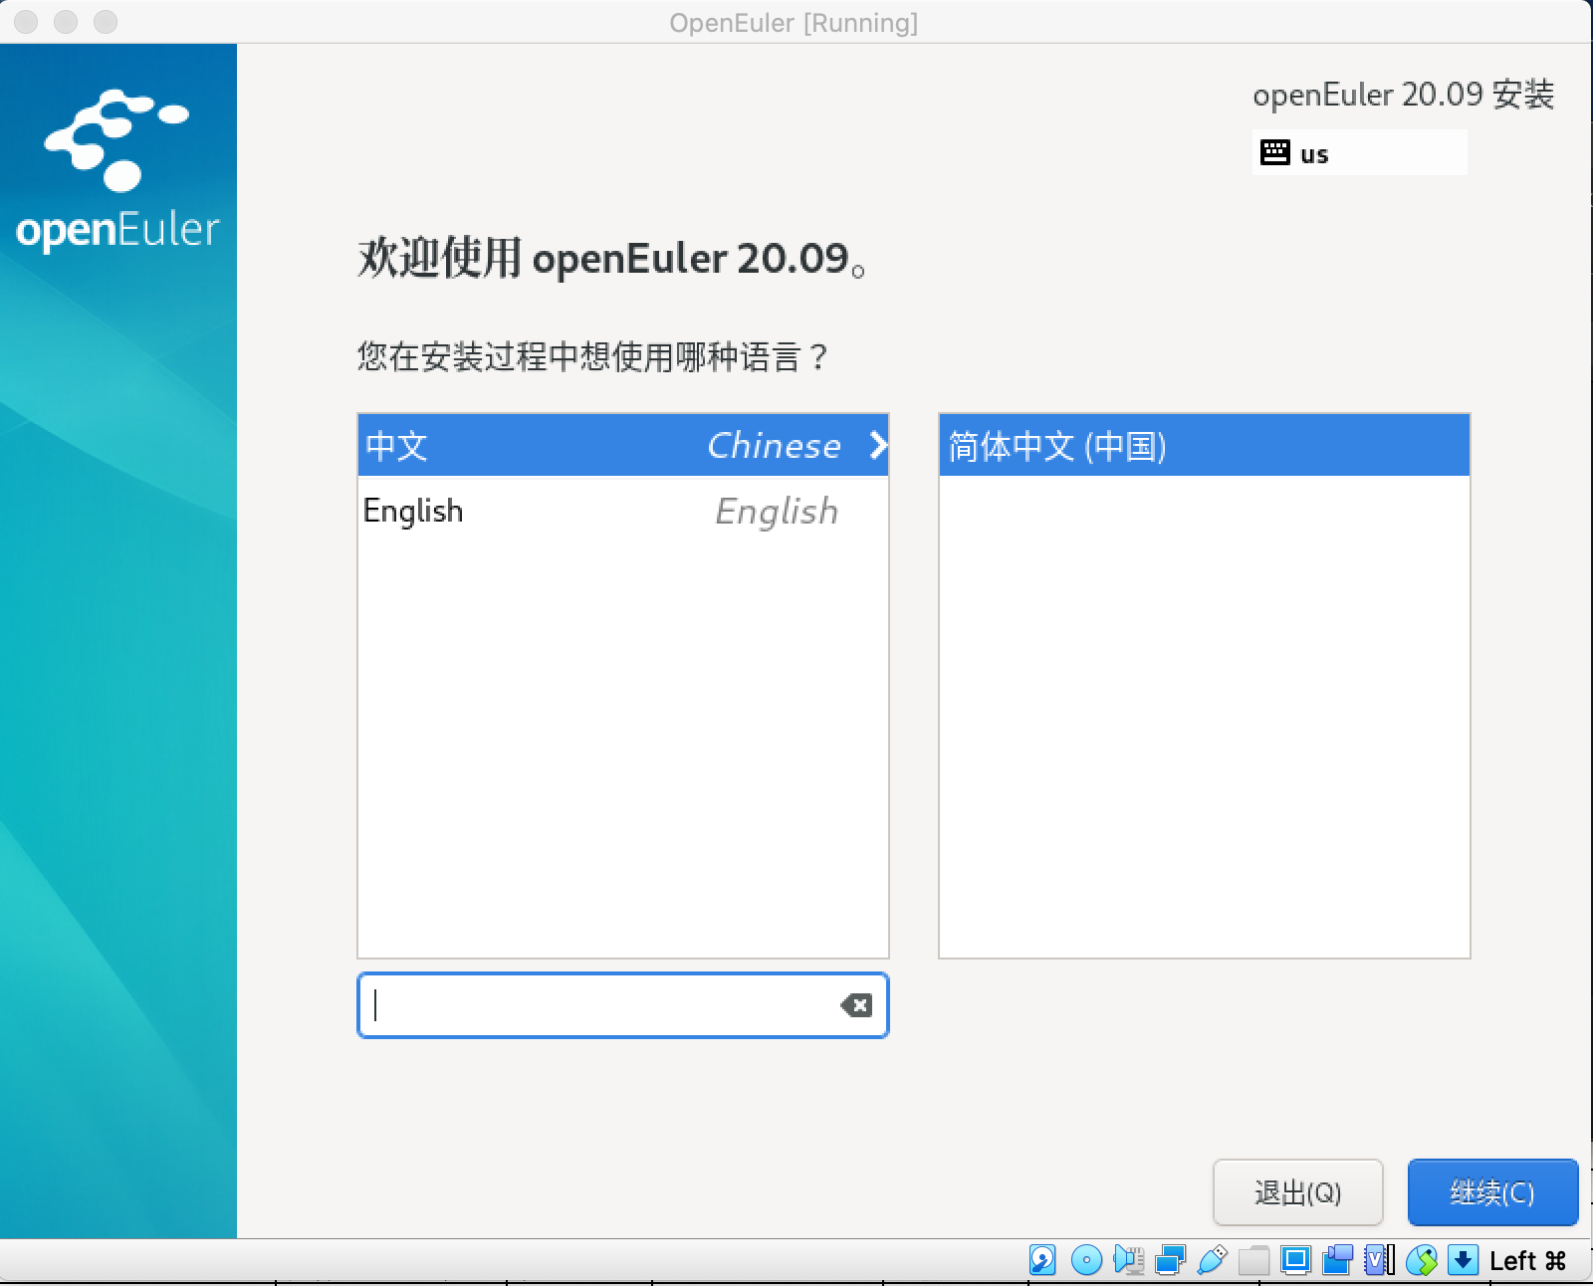Click the keyboard capture arrow icon
This screenshot has height=1286, width=1593.
coord(1463,1260)
